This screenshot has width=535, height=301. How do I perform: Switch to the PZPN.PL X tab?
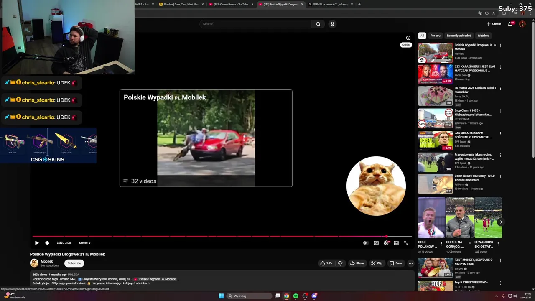(331, 4)
